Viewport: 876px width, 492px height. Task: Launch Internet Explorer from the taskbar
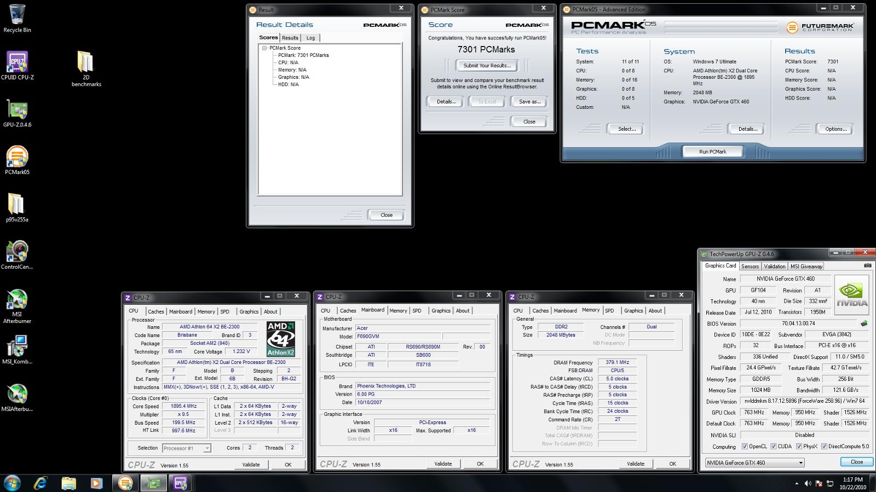coord(41,483)
